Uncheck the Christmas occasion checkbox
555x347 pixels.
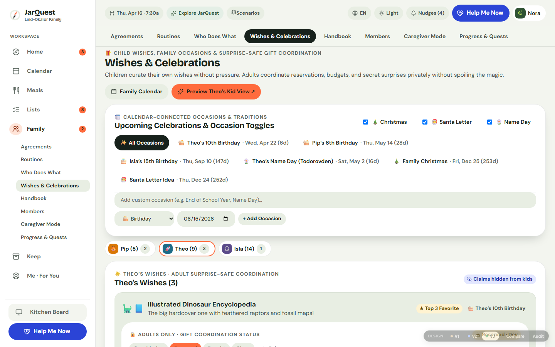[x=365, y=122]
